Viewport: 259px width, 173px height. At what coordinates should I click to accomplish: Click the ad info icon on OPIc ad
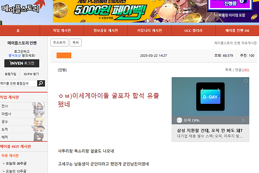[x=246, y=81]
